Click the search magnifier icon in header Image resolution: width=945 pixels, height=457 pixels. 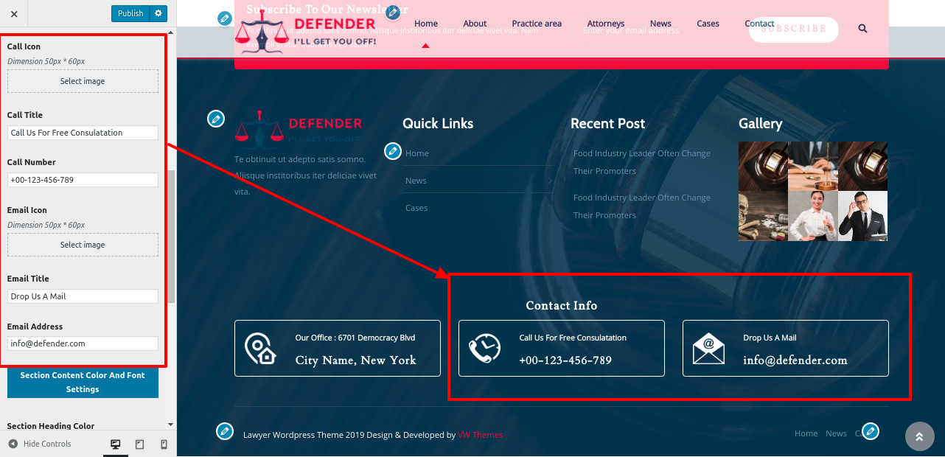[862, 29]
